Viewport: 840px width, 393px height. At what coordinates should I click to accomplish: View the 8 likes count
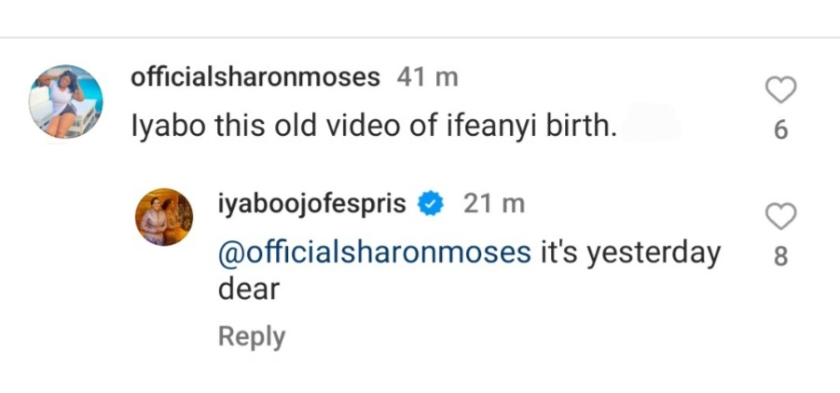click(x=781, y=257)
